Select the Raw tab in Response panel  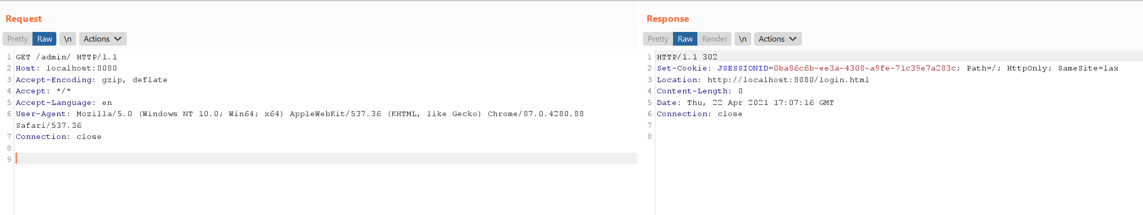pos(685,39)
